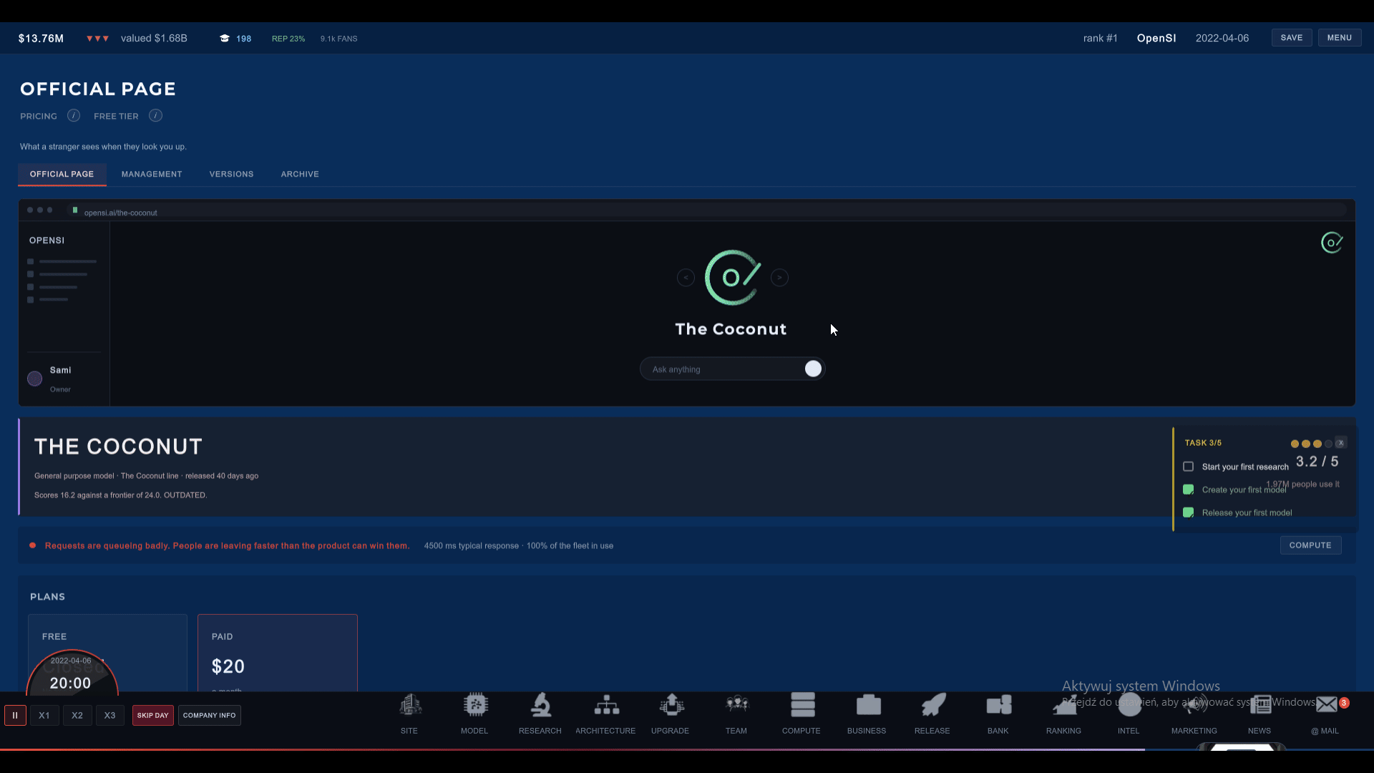Set game speed to X3
Viewport: 1374px width, 773px height.
tap(109, 715)
